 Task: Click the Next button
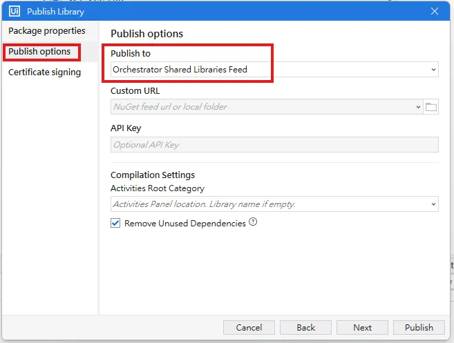click(x=362, y=328)
